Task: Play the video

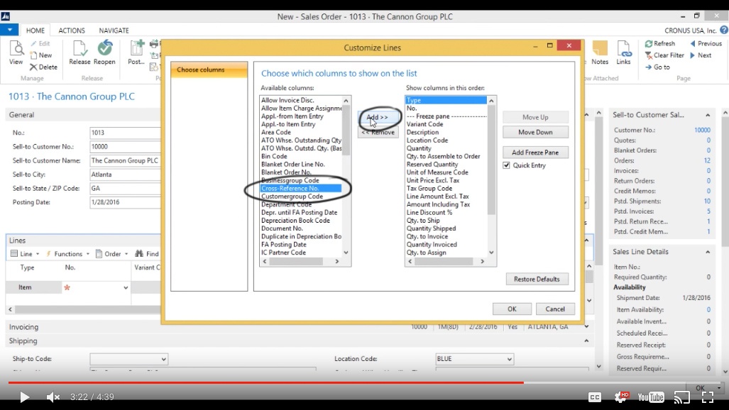Action: (x=24, y=397)
